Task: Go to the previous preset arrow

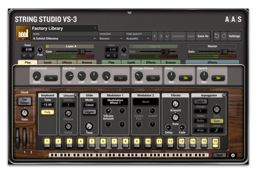Action: click(x=155, y=36)
